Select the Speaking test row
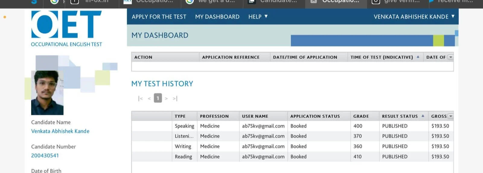 tap(184, 126)
